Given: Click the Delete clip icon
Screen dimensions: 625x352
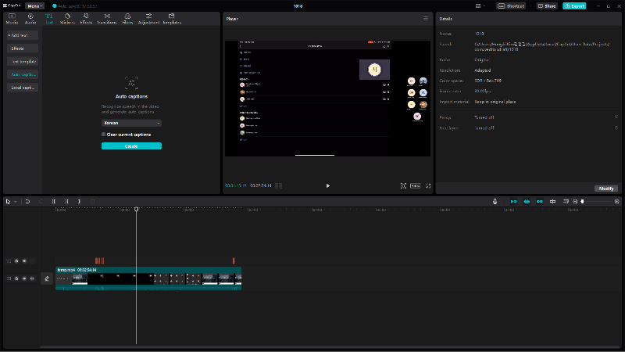Looking at the screenshot, I should 92,202.
